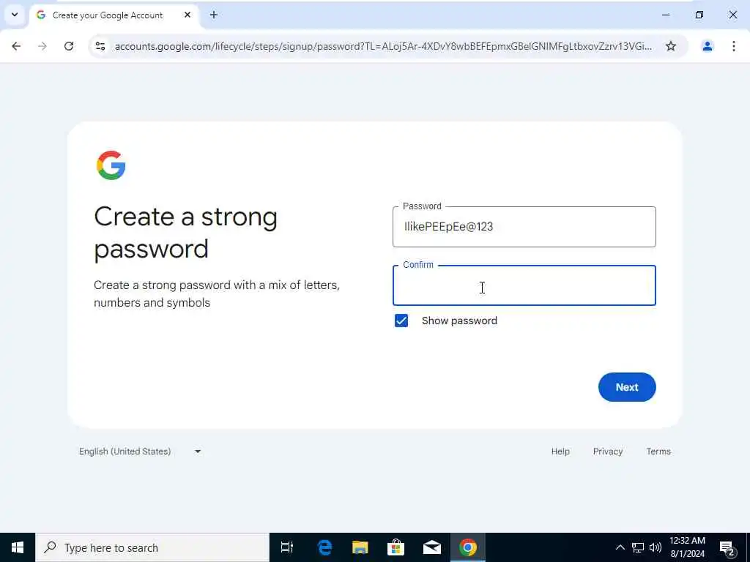View site information icon in address bar
Screen dimensions: 750x562
(100, 46)
